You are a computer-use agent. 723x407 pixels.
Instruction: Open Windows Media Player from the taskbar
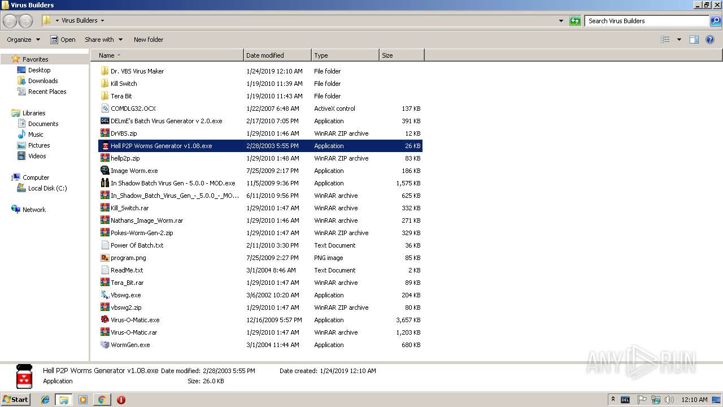[x=83, y=400]
